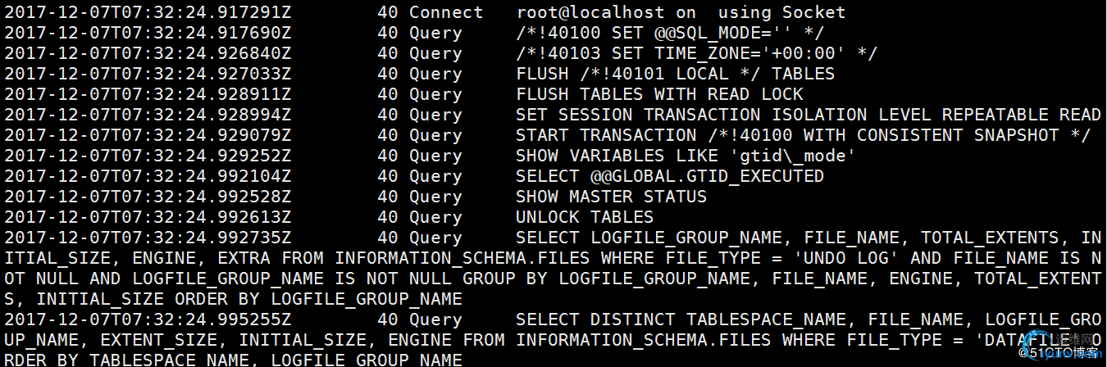Click SELECT @@GLOBAL.GTID_EXECUTED statement

[x=670, y=176]
